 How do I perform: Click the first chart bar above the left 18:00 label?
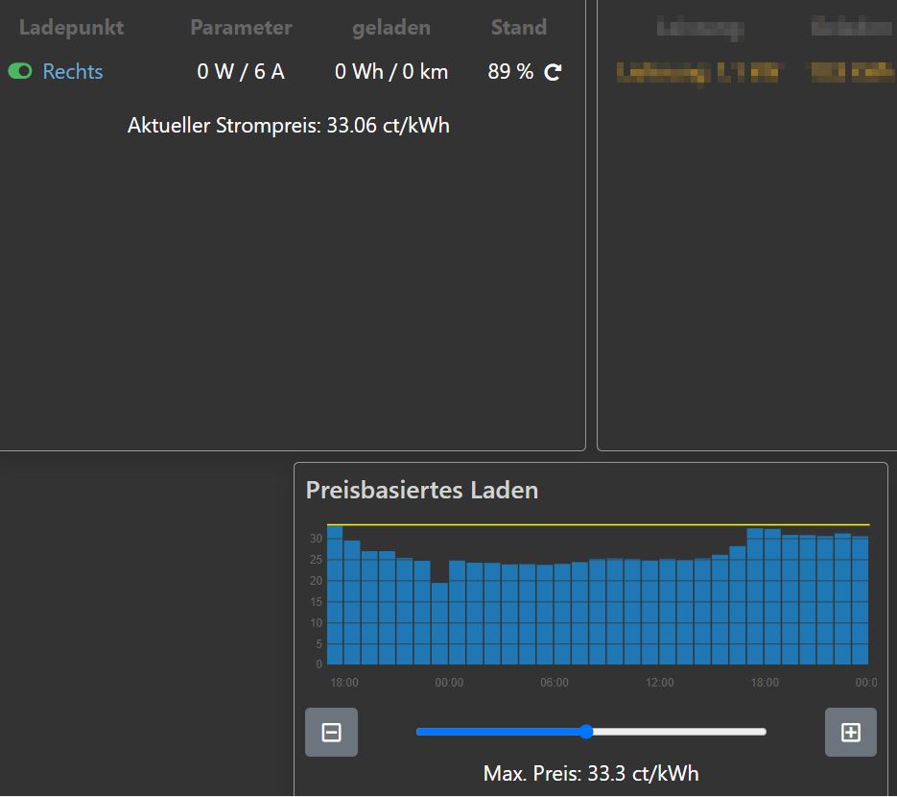(x=335, y=595)
